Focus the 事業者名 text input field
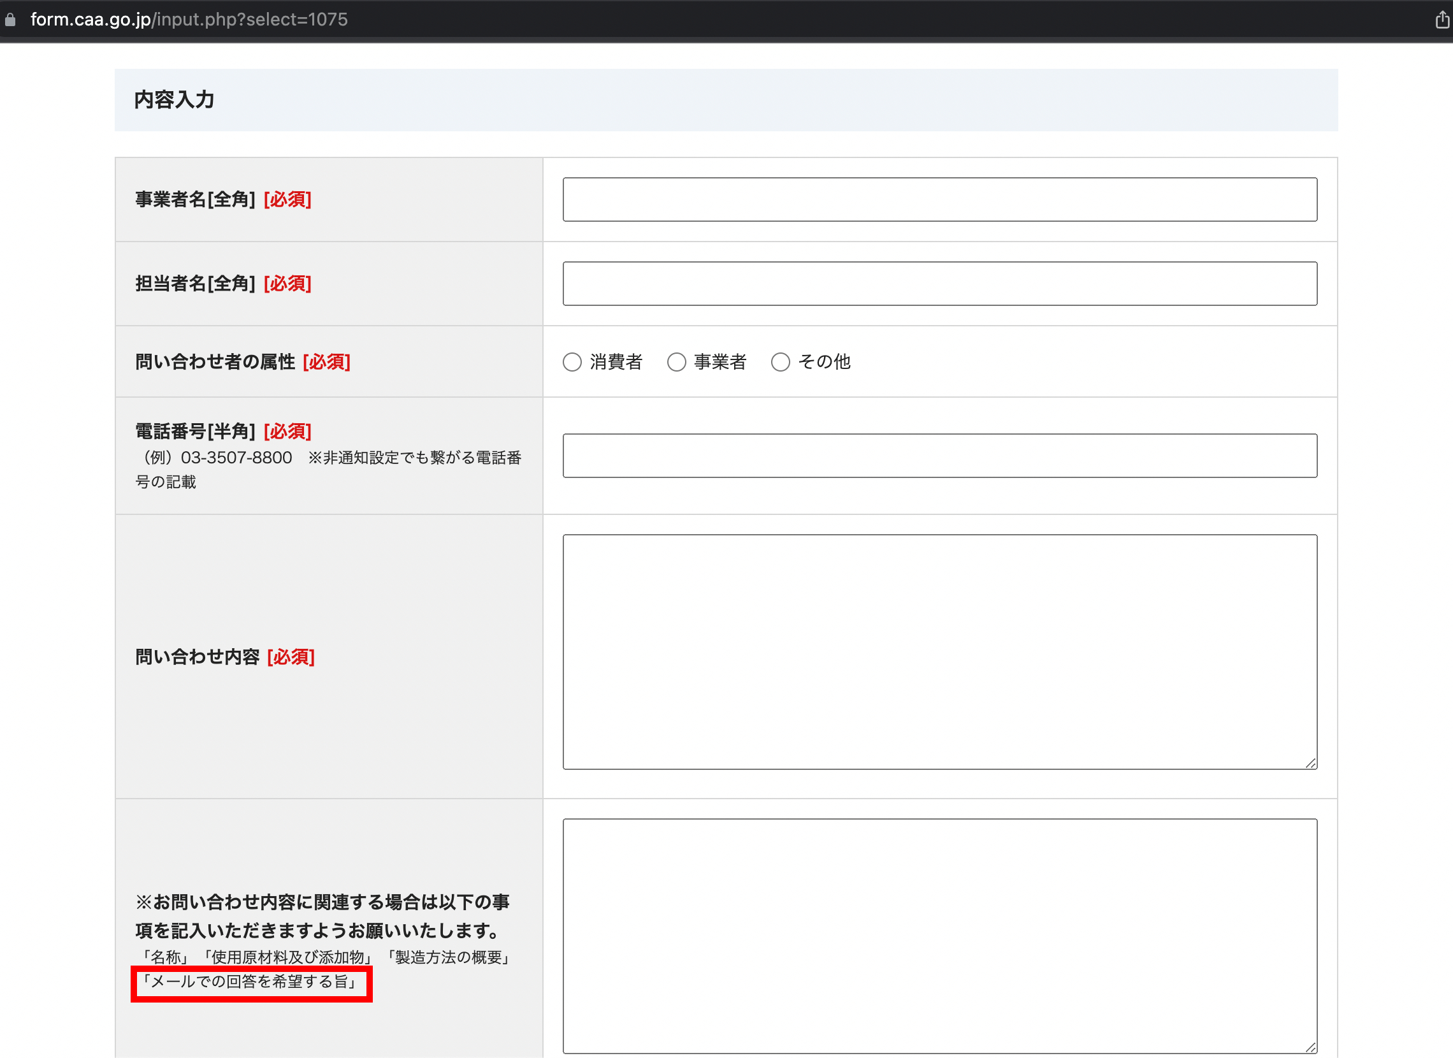This screenshot has height=1058, width=1453. click(939, 200)
